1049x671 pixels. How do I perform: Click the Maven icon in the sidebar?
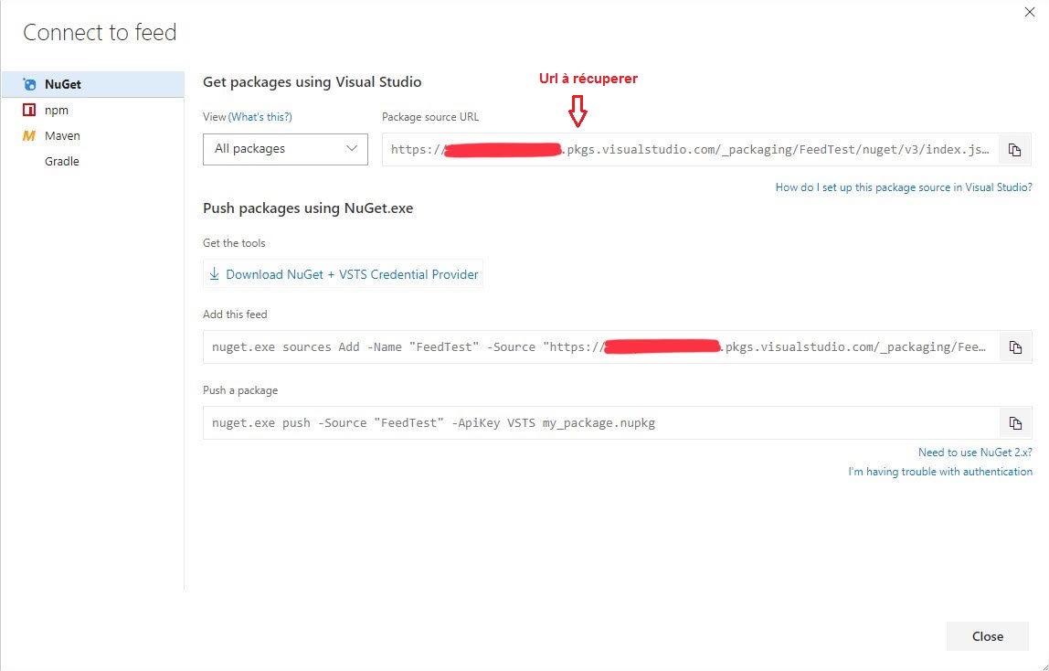tap(29, 135)
